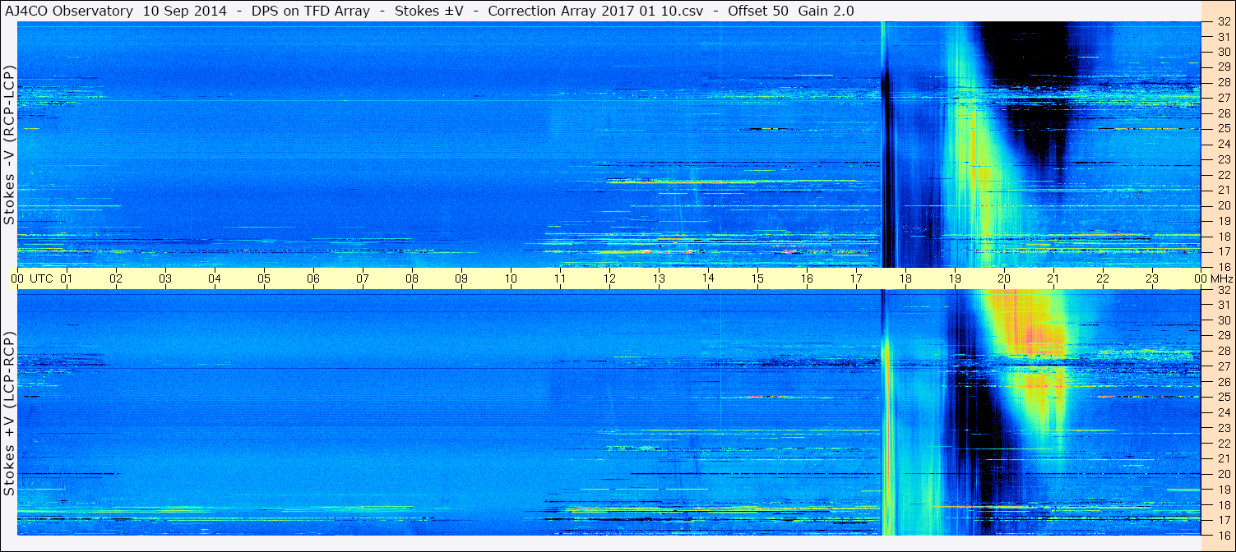Select the 11 hour marker on time axis

coord(560,278)
